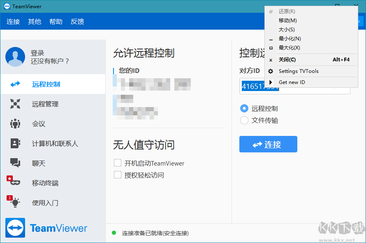Open the 远程管理 panel icon
The image size is (366, 243).
click(x=15, y=104)
